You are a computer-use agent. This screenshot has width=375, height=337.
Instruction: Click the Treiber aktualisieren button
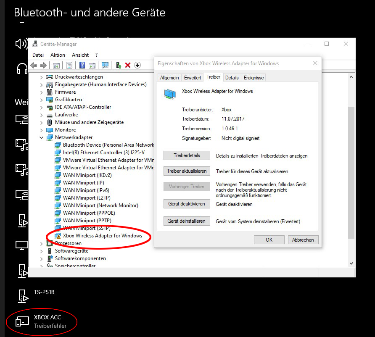pyautogui.click(x=187, y=171)
